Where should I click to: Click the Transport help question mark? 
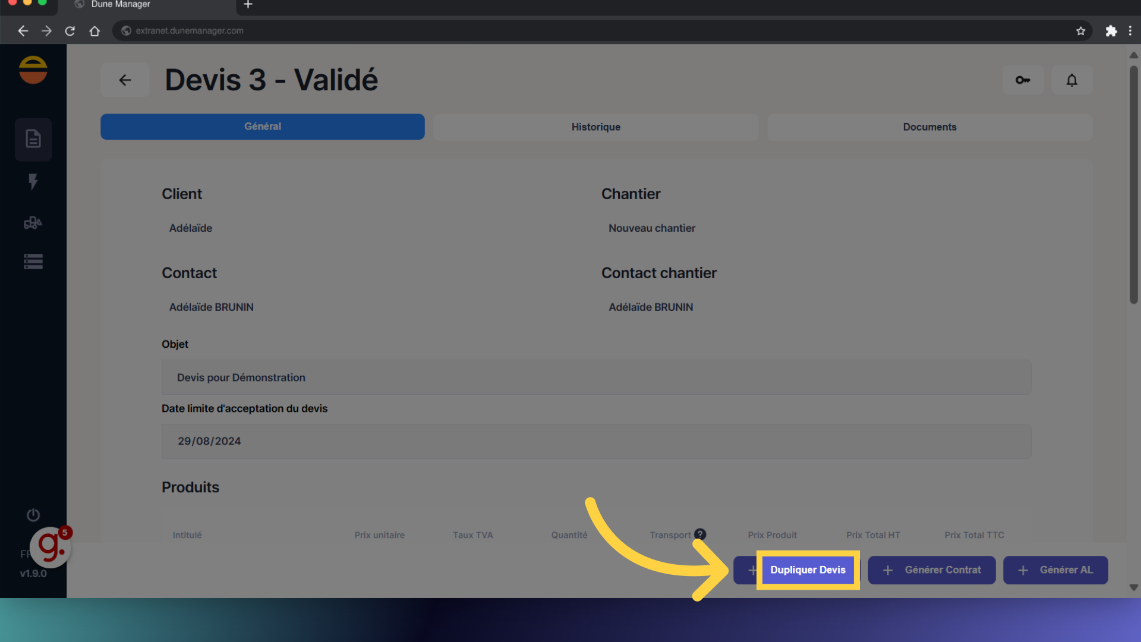coord(700,534)
